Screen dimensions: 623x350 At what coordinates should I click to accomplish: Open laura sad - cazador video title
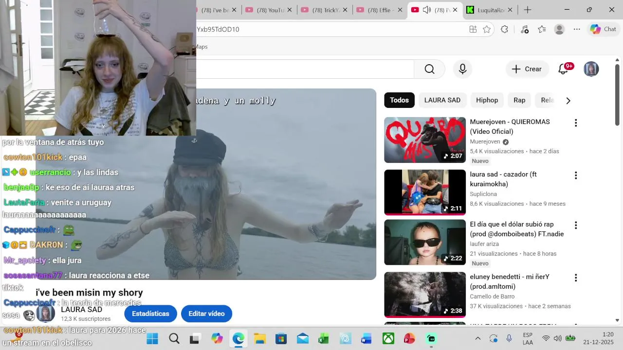[503, 179]
